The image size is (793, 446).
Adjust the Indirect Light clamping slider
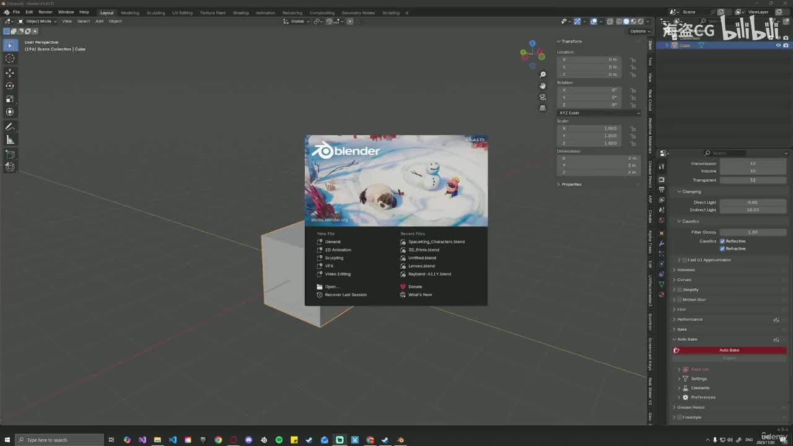(753, 210)
